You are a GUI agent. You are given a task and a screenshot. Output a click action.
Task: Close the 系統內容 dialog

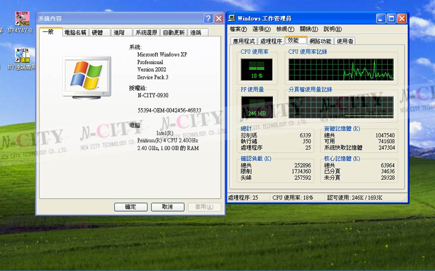(219, 18)
